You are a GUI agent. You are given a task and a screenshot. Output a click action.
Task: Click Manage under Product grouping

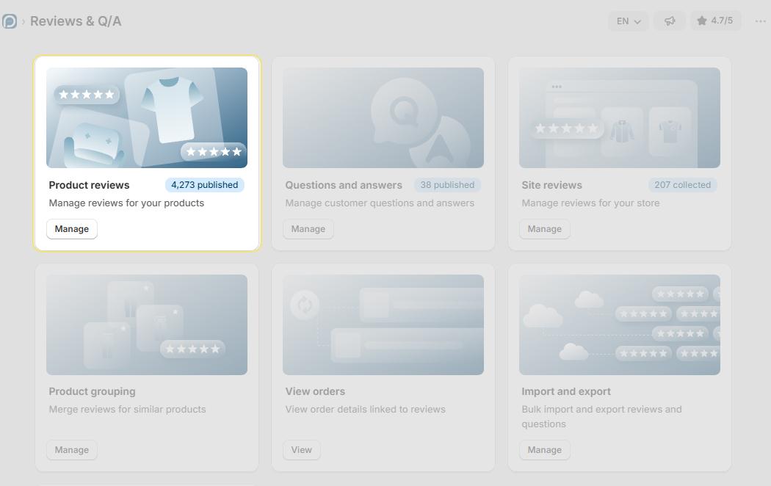pos(72,449)
